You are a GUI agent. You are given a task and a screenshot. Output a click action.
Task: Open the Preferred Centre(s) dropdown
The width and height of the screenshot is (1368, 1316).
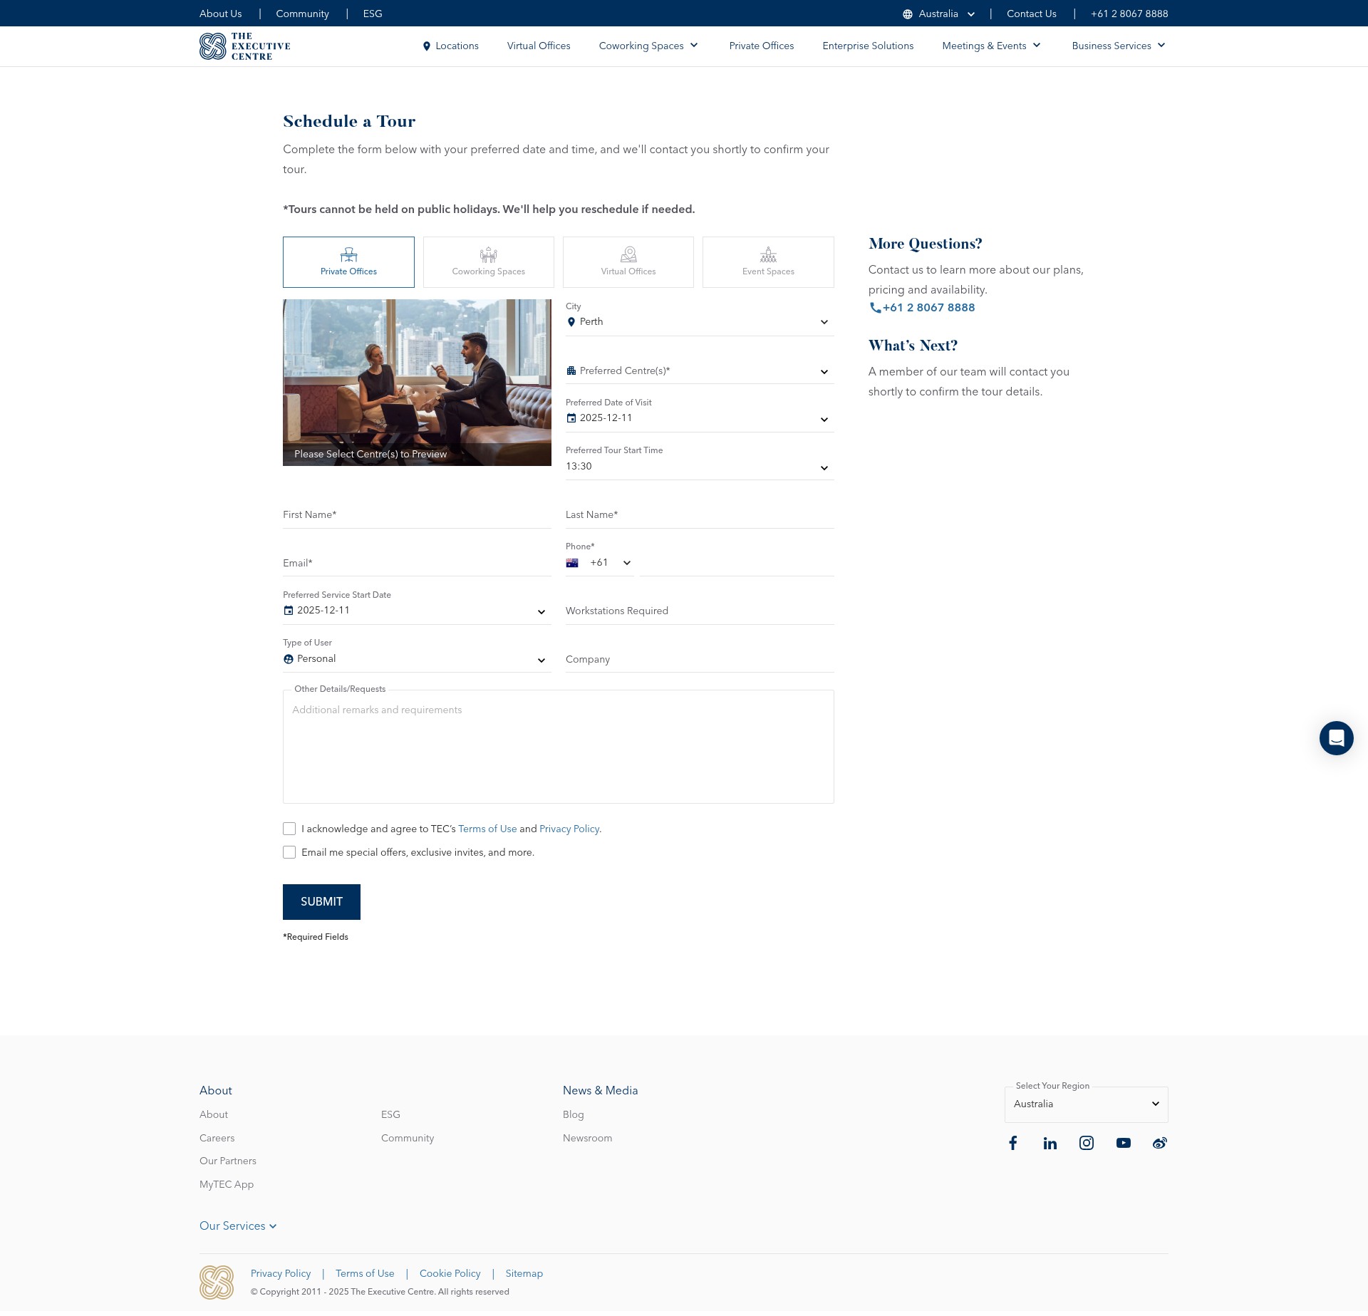[700, 371]
